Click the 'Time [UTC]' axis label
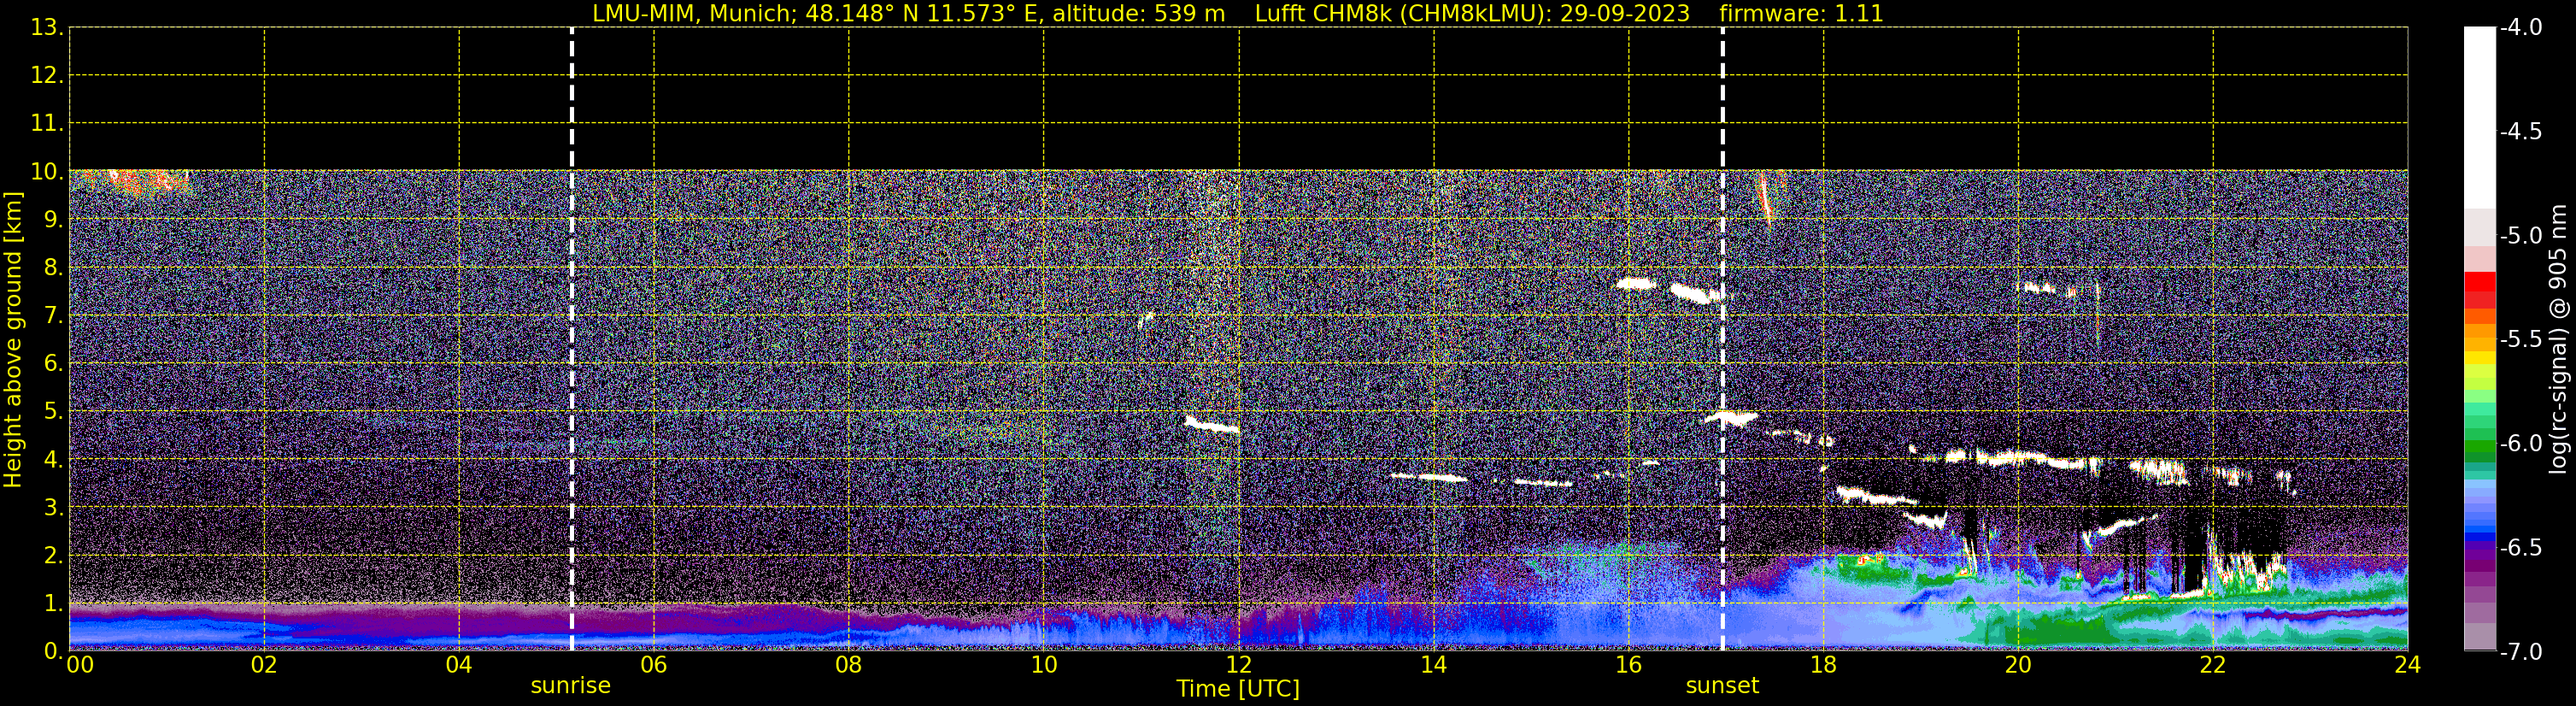The width and height of the screenshot is (2576, 706). [x=1238, y=689]
